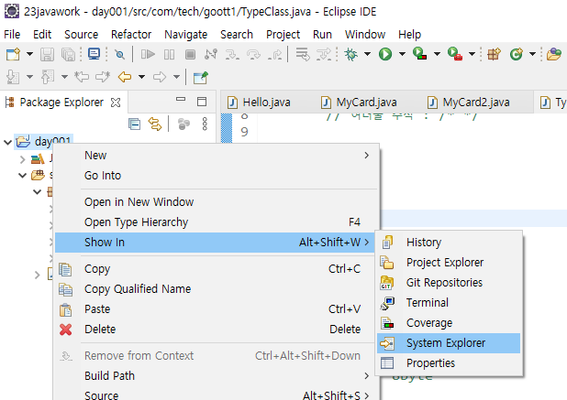Click the Suspend debug icon
The image size is (567, 400).
pyautogui.click(x=169, y=55)
